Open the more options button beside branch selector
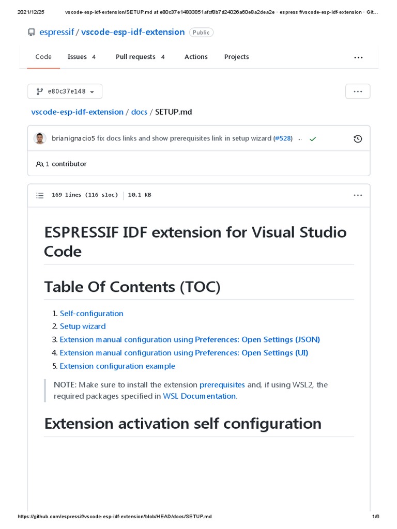Screen dimensions: 397x529 pyautogui.click(x=358, y=91)
